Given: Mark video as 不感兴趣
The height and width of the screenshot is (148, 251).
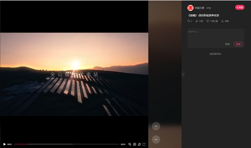Looking at the screenshot, I should click(212, 21).
